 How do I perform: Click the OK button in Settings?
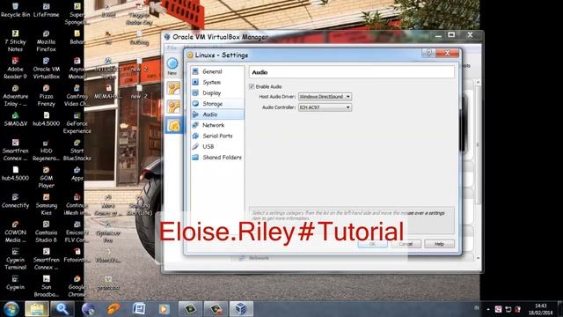pos(372,244)
